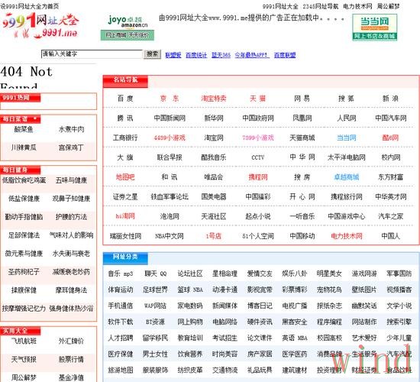Open 新华网 link
Screen dimensions: 420x382
tap(214, 118)
